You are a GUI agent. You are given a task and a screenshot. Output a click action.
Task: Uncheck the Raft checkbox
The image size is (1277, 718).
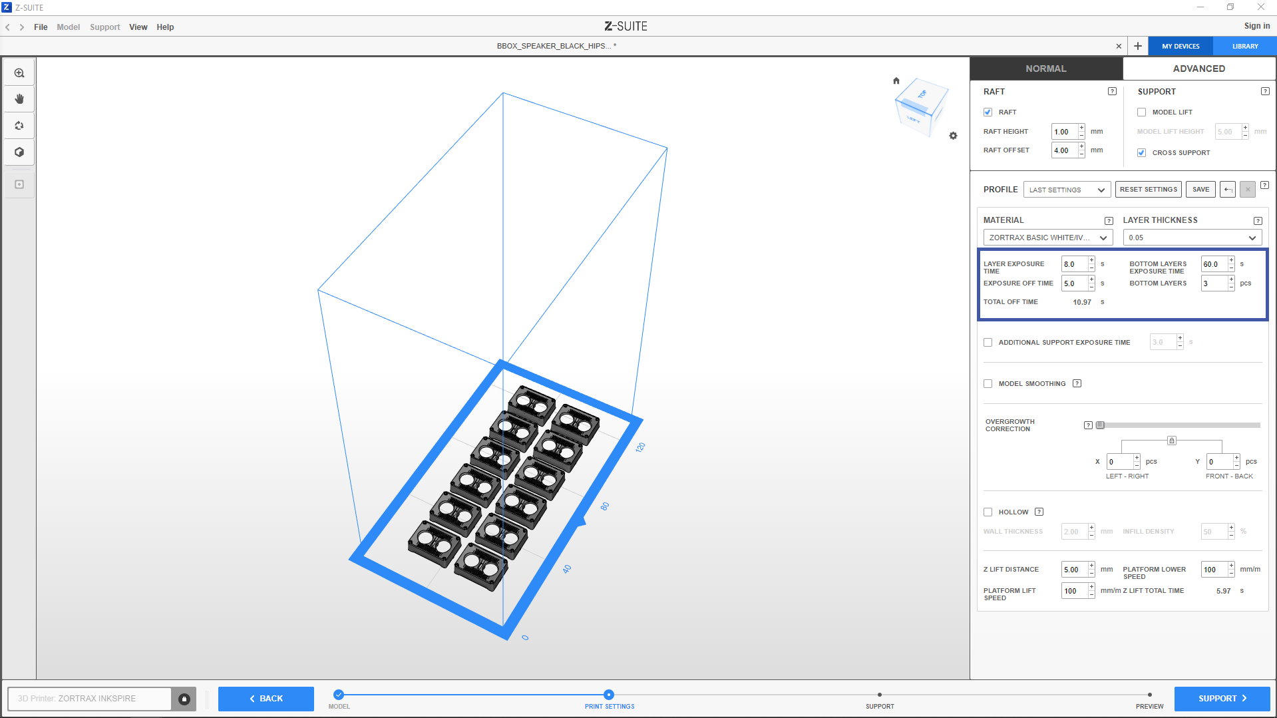point(988,112)
